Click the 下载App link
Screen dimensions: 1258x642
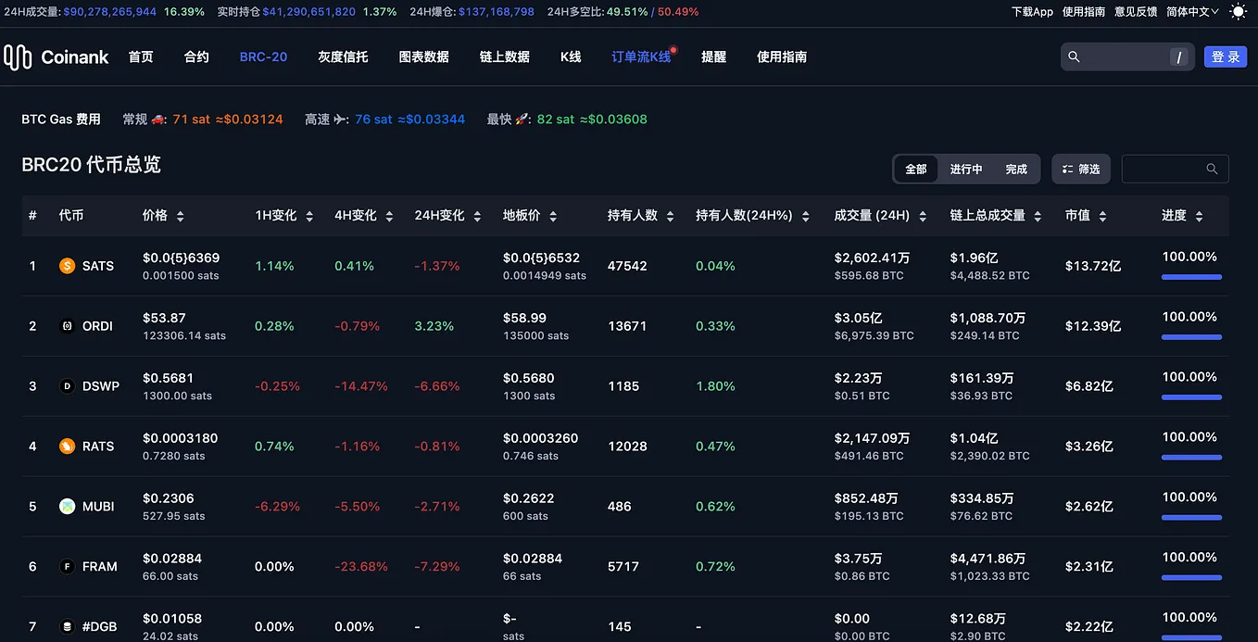[x=1032, y=12]
